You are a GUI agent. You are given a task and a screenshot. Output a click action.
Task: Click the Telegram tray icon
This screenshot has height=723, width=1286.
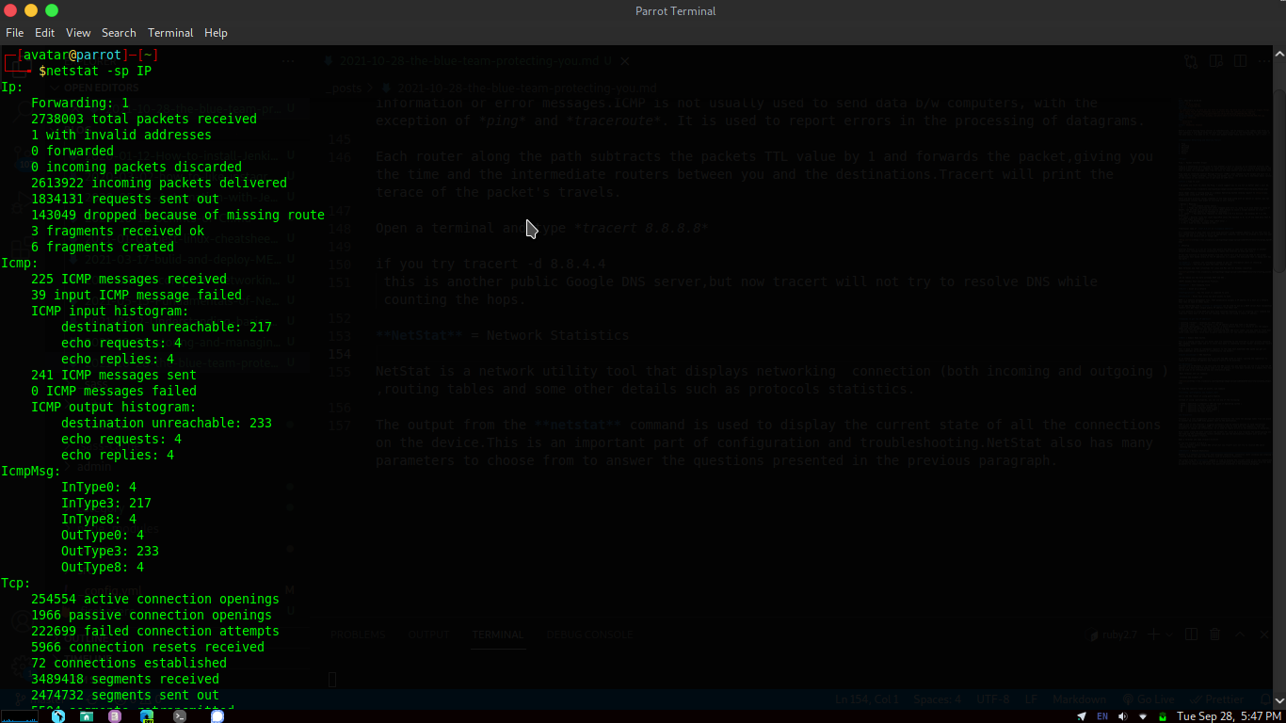pyautogui.click(x=1081, y=715)
